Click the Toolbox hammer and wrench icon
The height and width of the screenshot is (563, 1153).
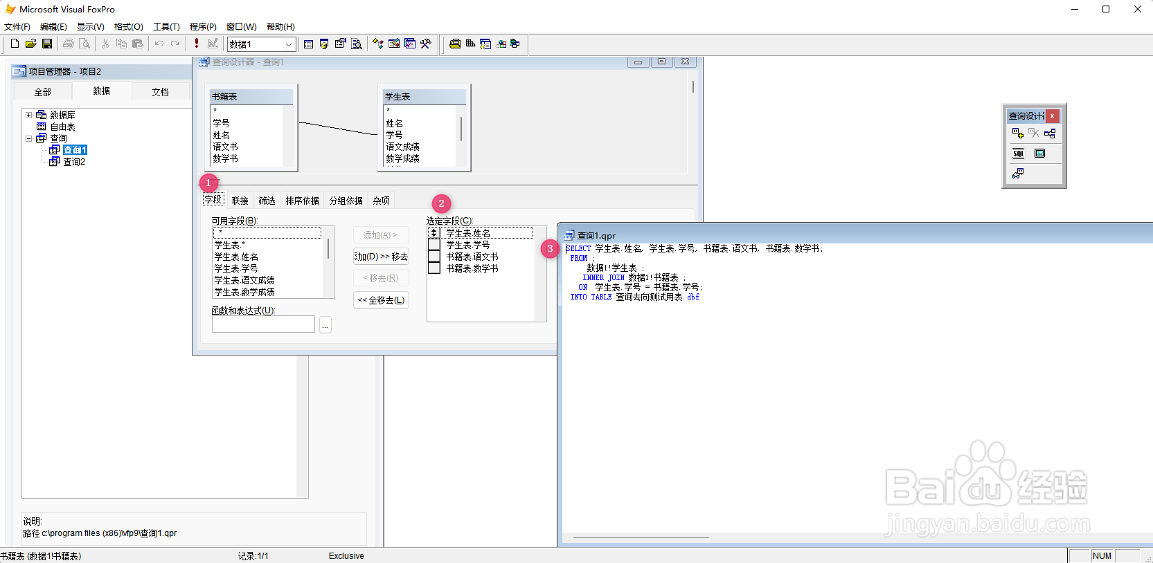(426, 44)
